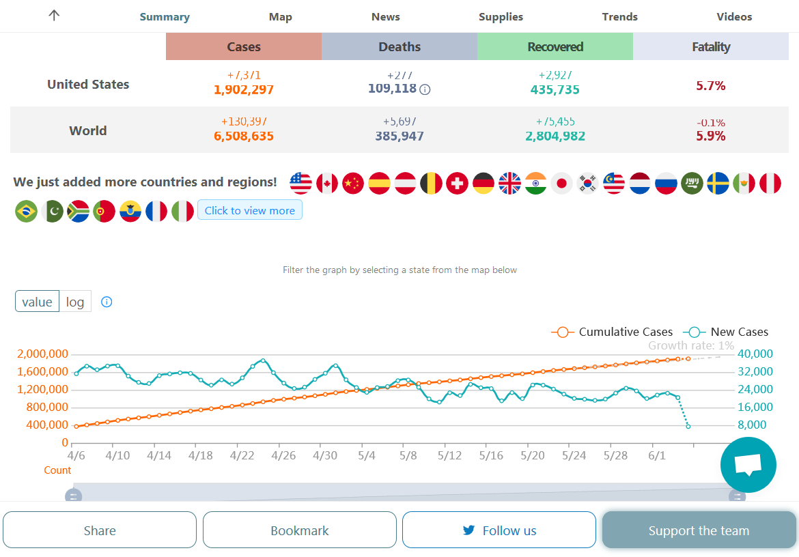Screen dimensions: 799x557
Task: Select the Switzerland flag icon
Action: [457, 183]
